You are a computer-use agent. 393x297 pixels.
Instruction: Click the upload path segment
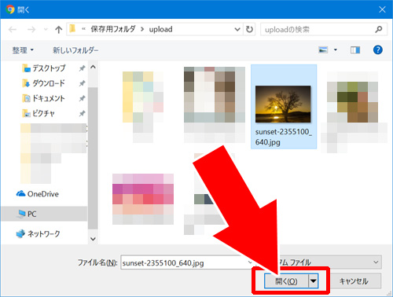coord(160,29)
